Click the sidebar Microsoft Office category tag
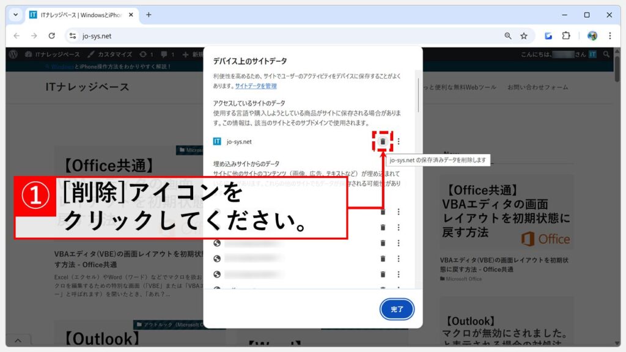 point(461,279)
